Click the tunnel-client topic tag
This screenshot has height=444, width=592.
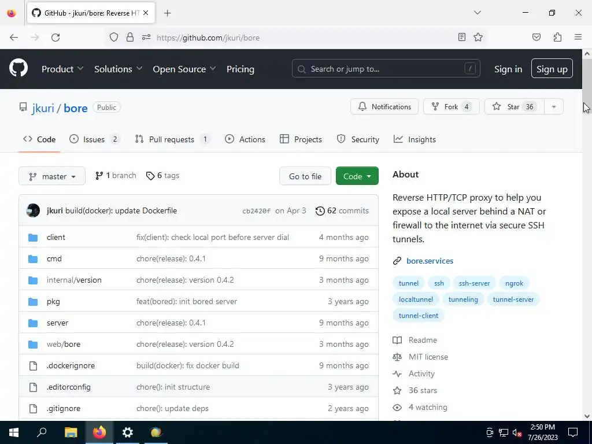419,316
